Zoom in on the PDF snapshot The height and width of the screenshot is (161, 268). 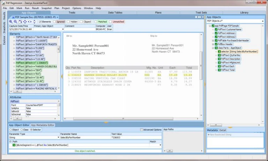coord(11,22)
